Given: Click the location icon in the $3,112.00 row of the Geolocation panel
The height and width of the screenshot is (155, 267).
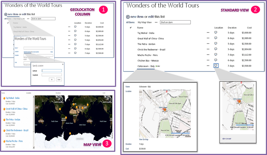Looking at the screenshot, I should pos(75,44).
